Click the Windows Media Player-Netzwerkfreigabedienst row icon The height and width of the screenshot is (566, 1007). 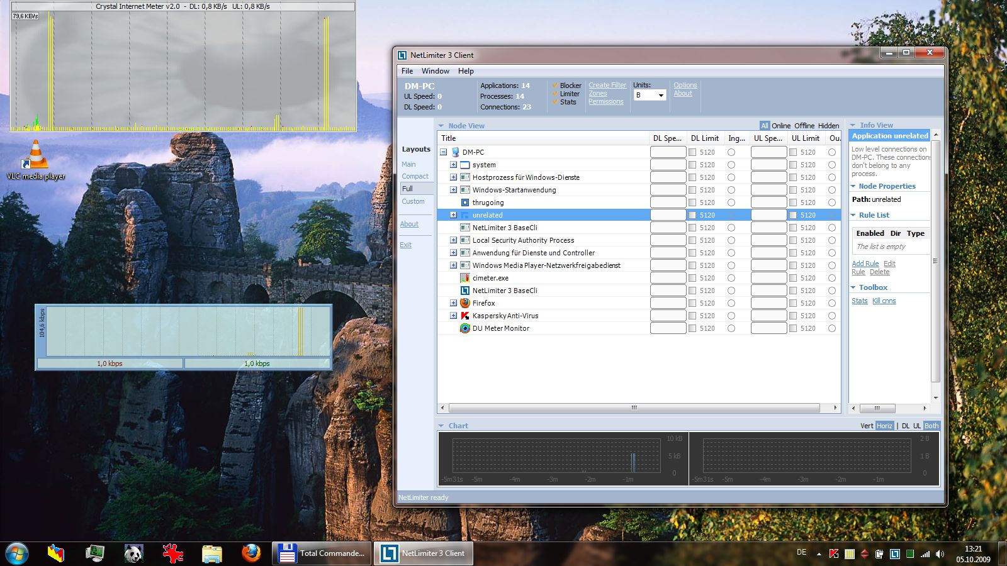point(465,265)
